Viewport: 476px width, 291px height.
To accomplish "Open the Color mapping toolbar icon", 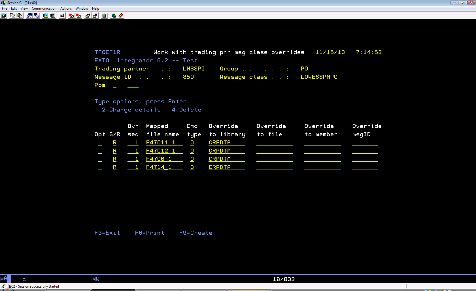I will 53,16.
